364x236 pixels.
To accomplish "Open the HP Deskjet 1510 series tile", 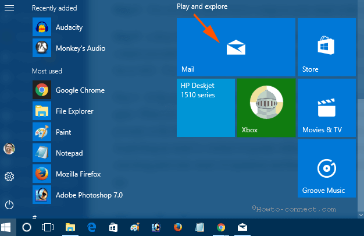I will [206, 108].
